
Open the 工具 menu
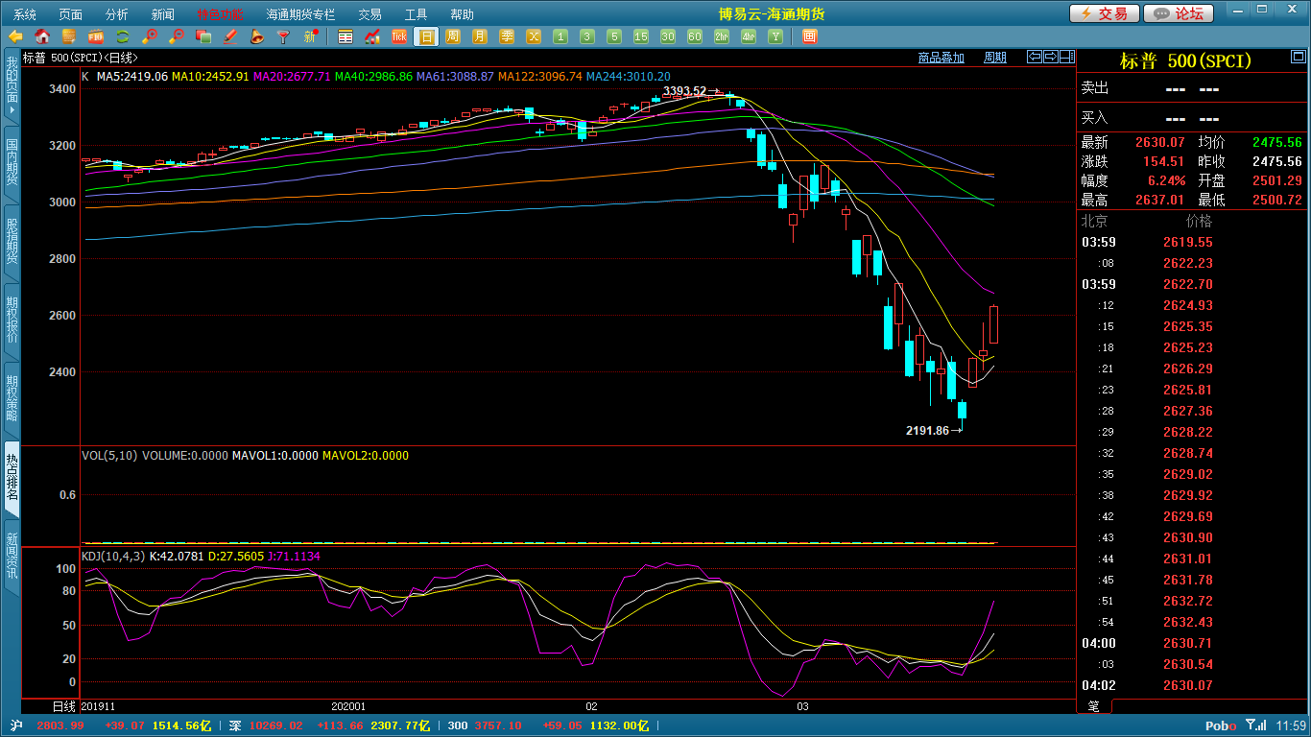click(416, 14)
